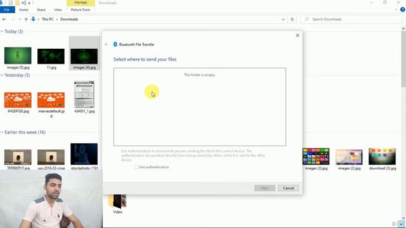Expand the address bar history dropdown
406x228 pixels.
[x=283, y=20]
